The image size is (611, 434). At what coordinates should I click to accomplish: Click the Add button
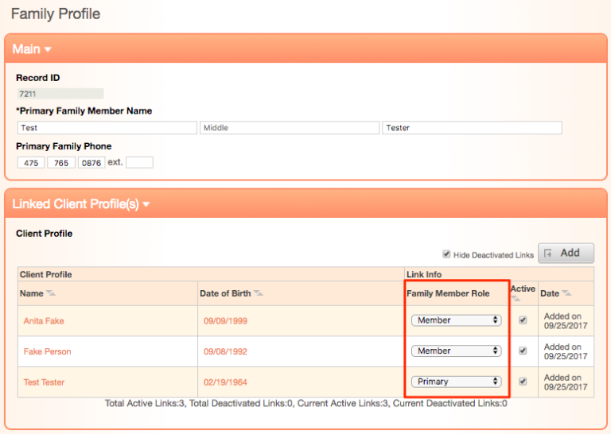[566, 253]
